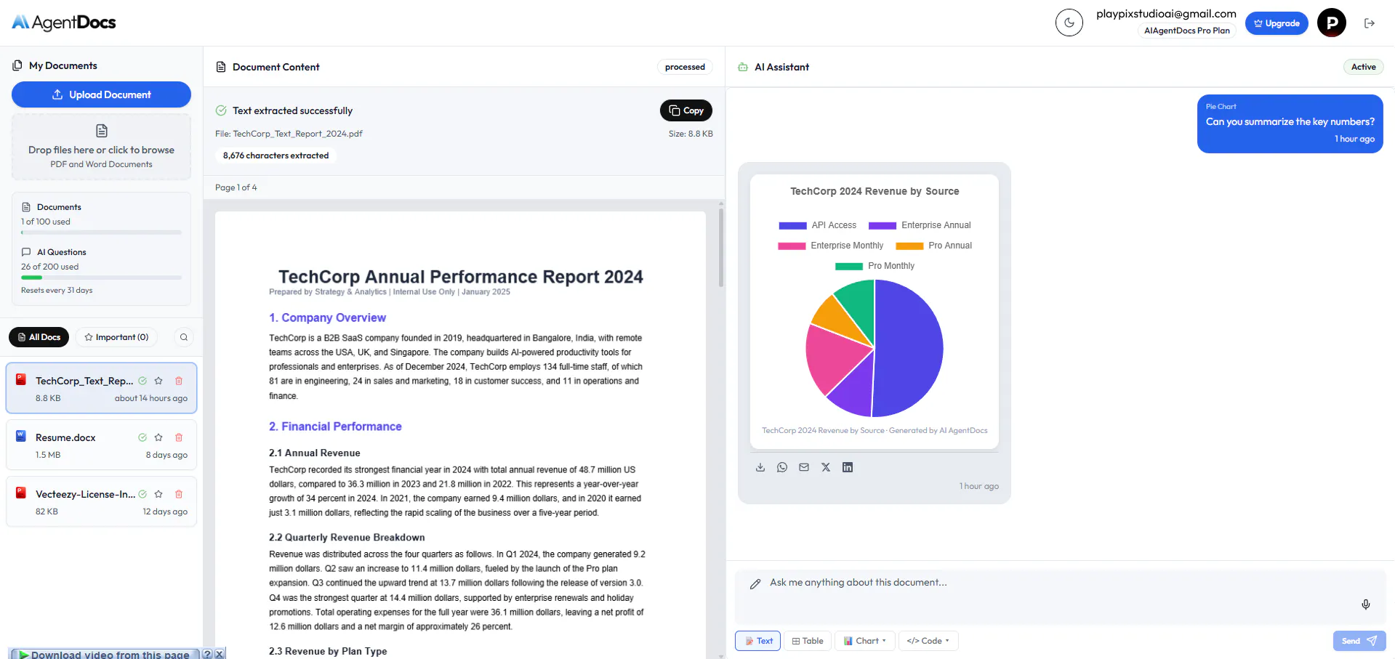Viewport: 1395px width, 659px height.
Task: Click the Copy button
Action: [x=686, y=110]
